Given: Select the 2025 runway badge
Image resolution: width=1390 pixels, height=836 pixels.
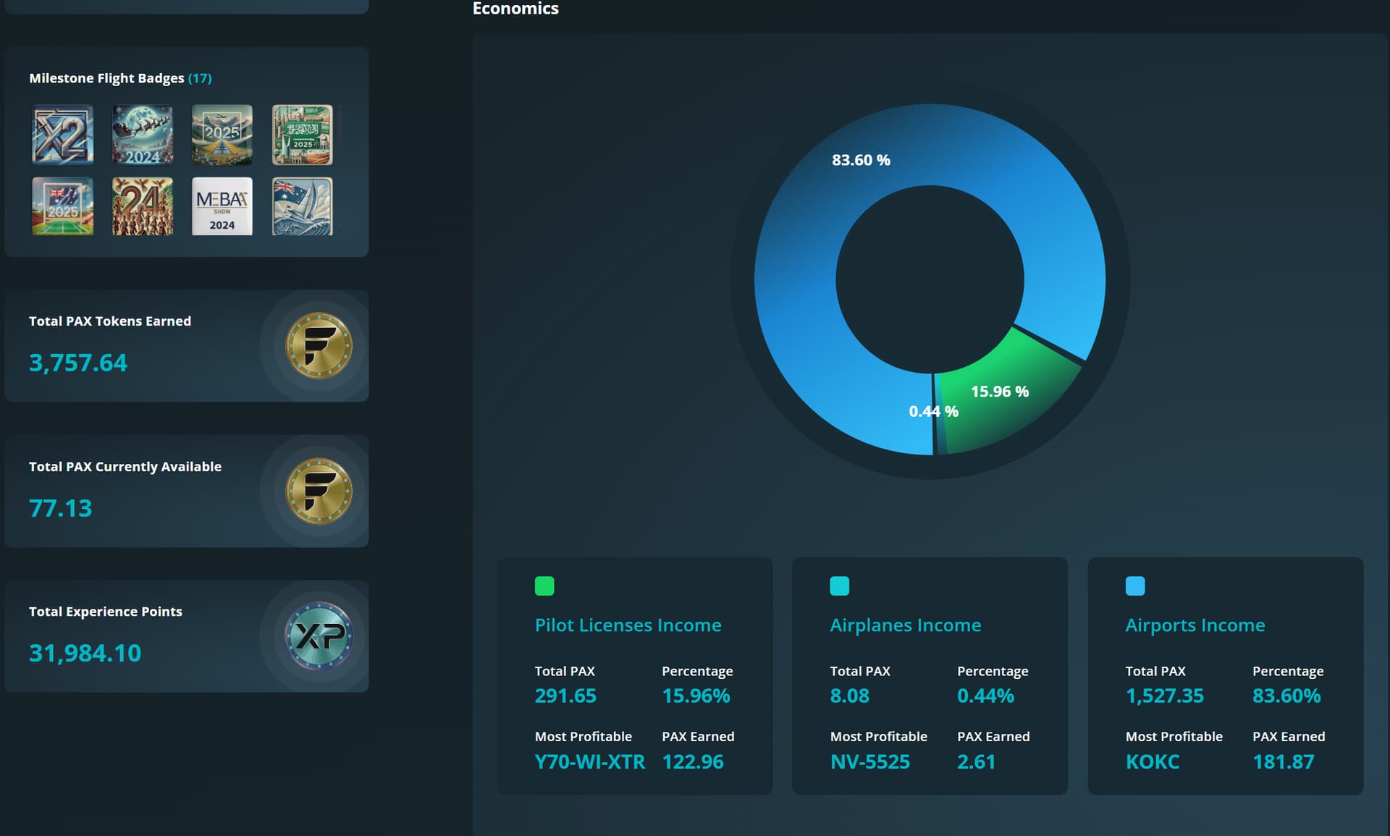Looking at the screenshot, I should tap(222, 135).
